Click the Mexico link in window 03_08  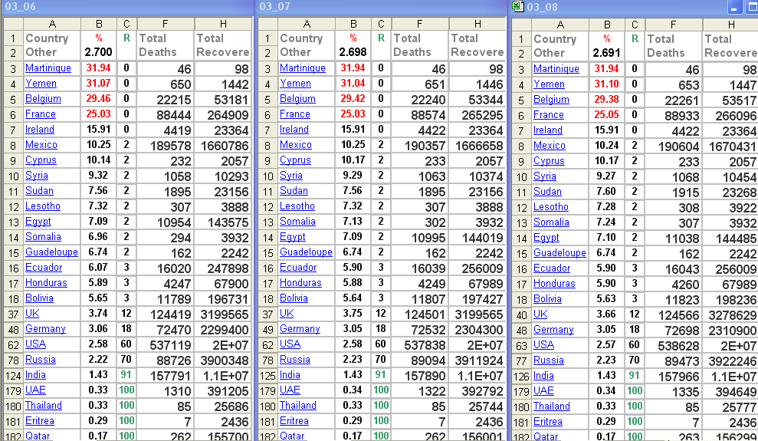[550, 146]
